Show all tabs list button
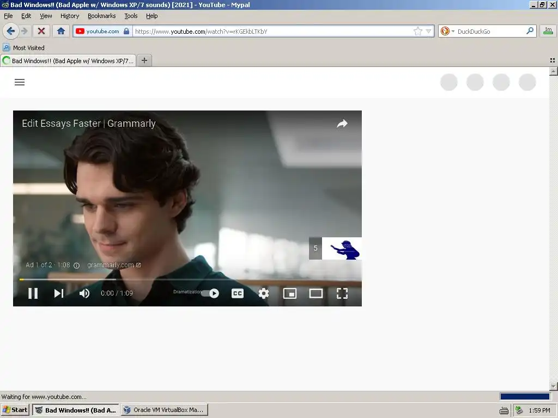 (553, 61)
